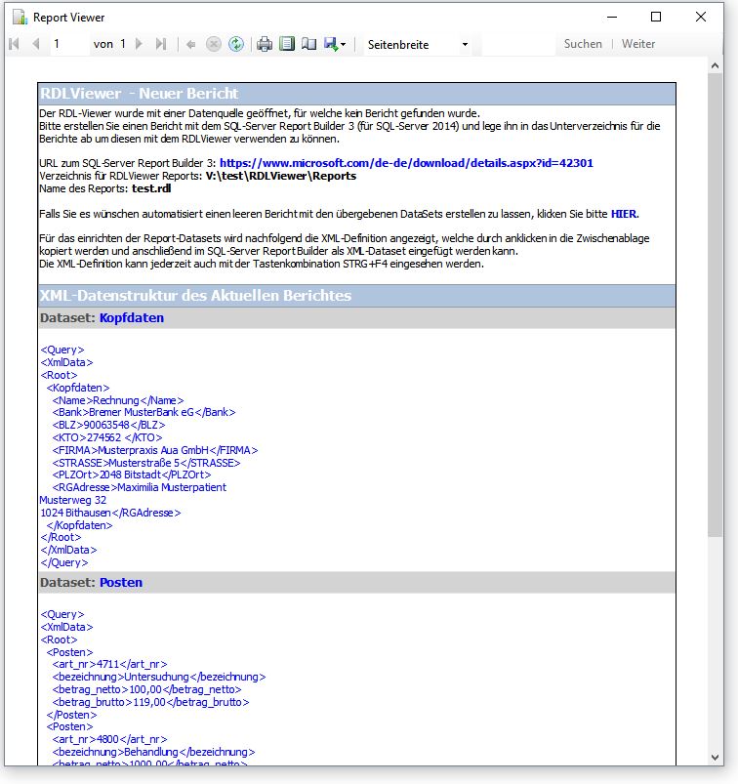Go to first page of report
Image resolution: width=738 pixels, height=784 pixels.
pos(14,44)
